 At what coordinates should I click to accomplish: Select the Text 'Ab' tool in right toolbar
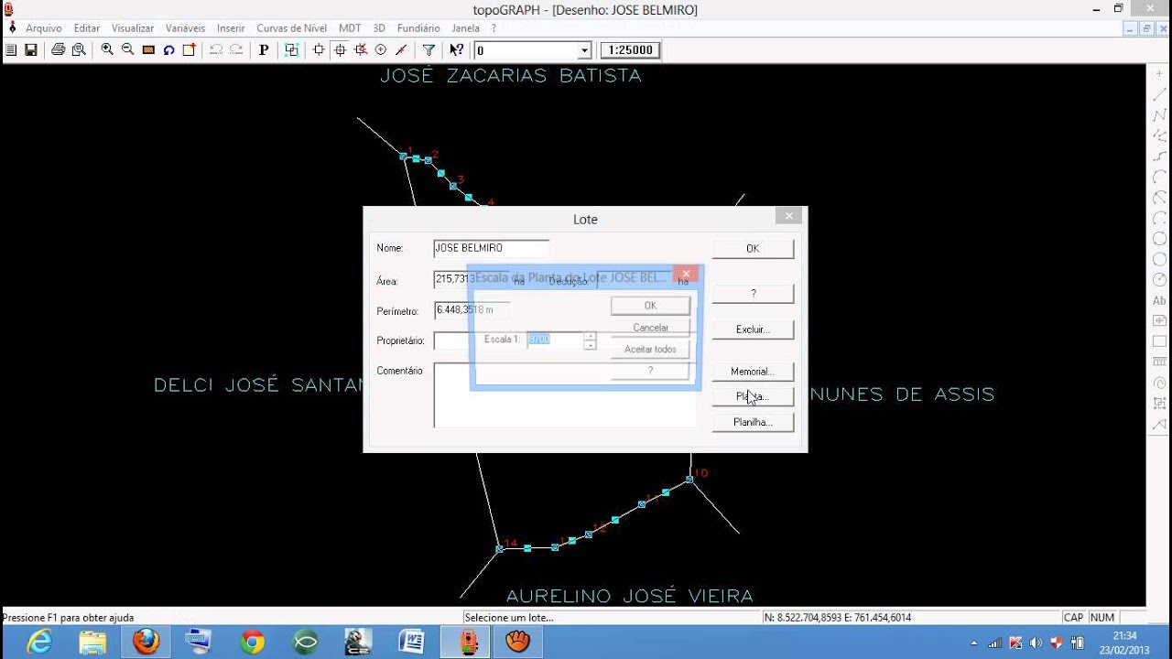tap(1160, 300)
